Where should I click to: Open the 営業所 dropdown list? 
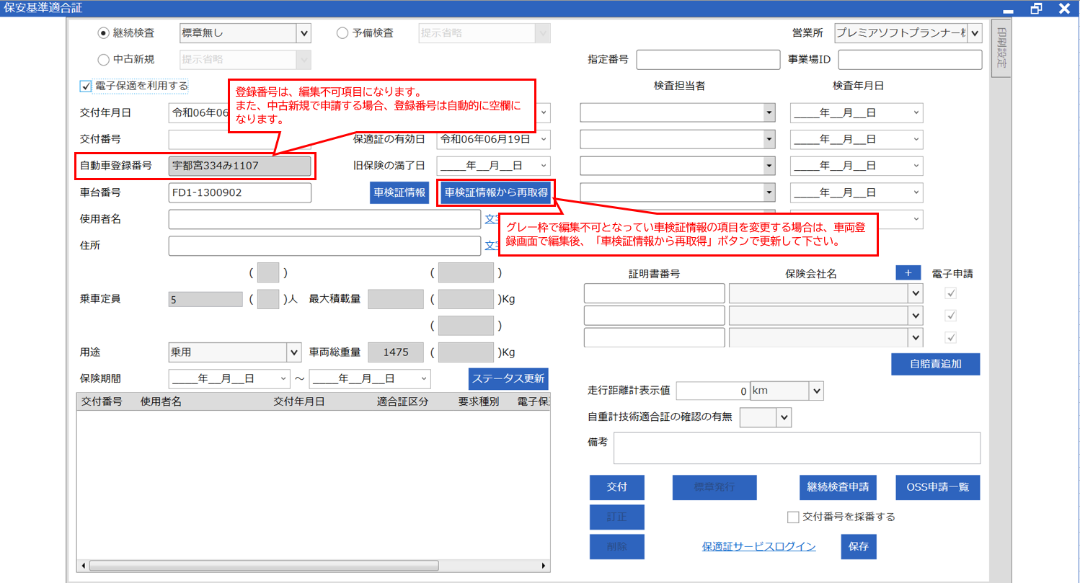click(975, 33)
